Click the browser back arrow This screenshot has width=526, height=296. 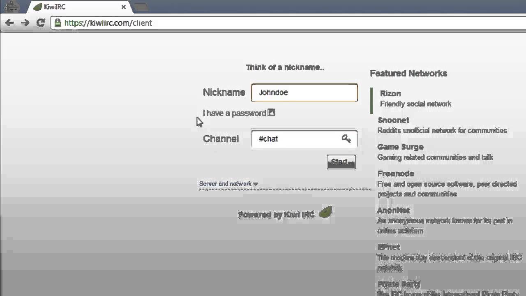[9, 23]
